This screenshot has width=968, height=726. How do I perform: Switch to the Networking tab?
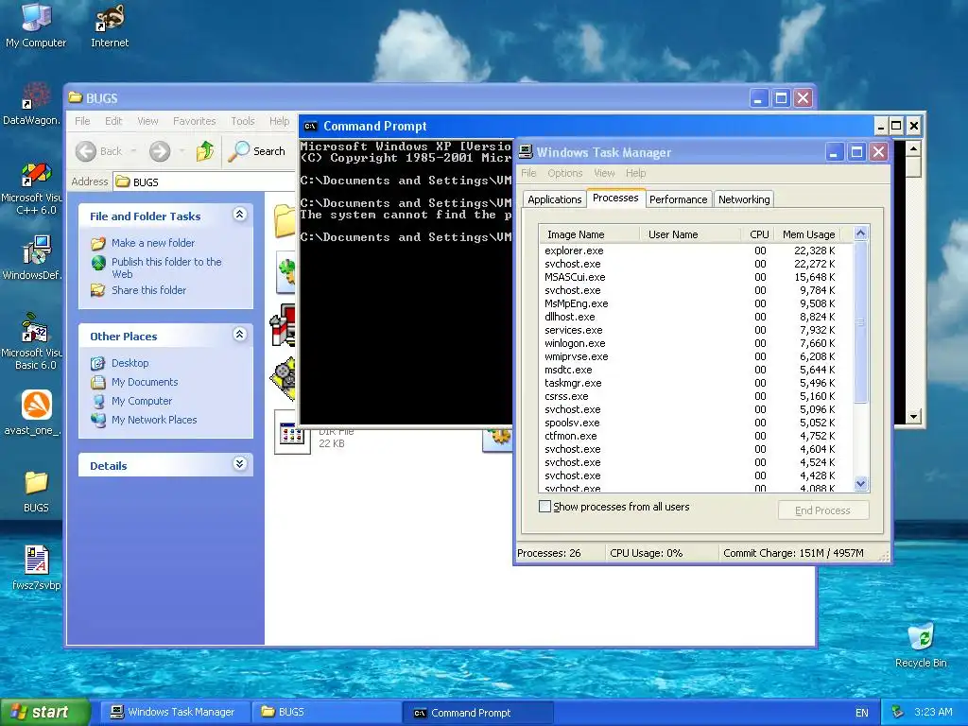[x=744, y=199]
